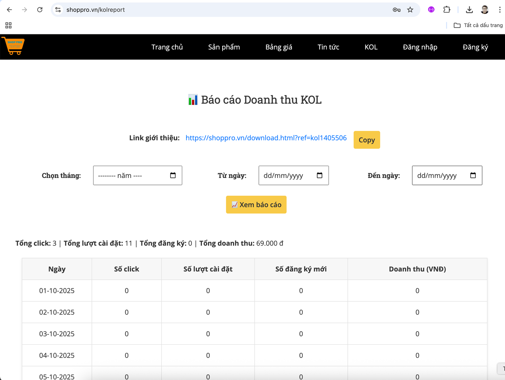Viewport: 505px width, 380px height.
Task: Click the Extensions puzzle icon
Action: (447, 9)
